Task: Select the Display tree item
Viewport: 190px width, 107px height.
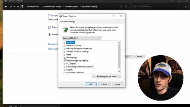Action: pos(69,70)
